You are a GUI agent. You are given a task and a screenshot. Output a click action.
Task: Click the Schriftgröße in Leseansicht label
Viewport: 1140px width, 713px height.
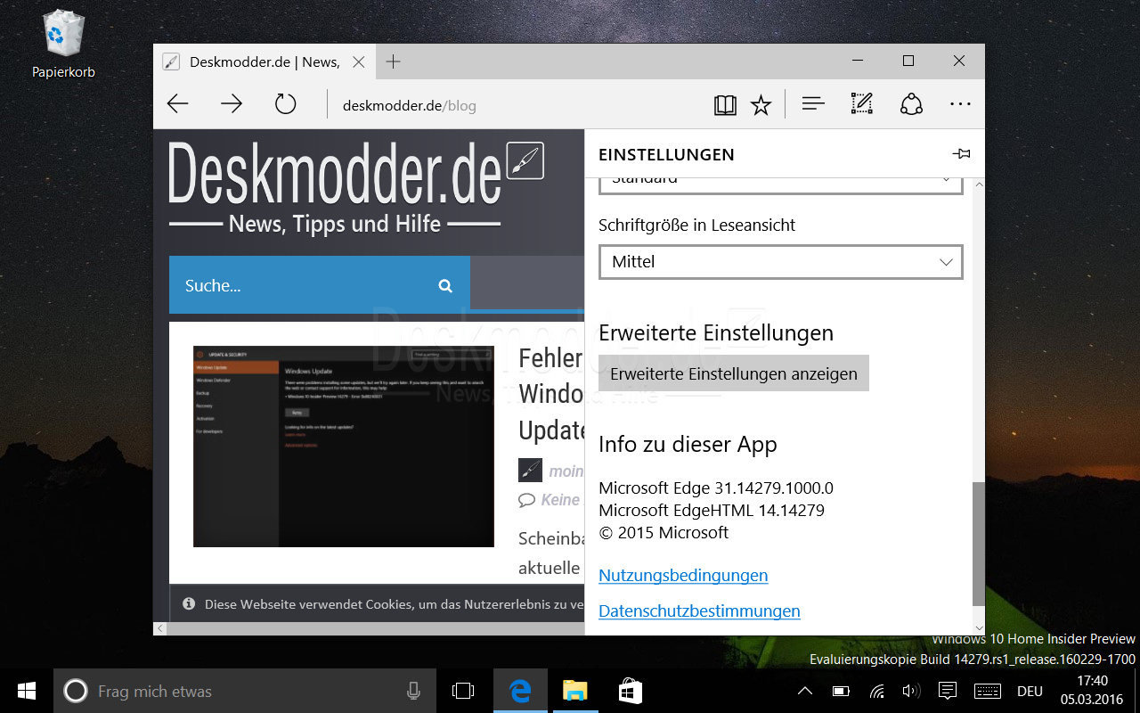pyautogui.click(x=697, y=225)
